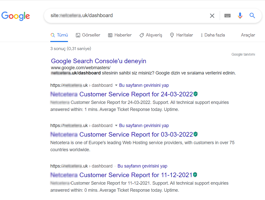Click green shield icon beside 11-12-2021 result

(195, 175)
